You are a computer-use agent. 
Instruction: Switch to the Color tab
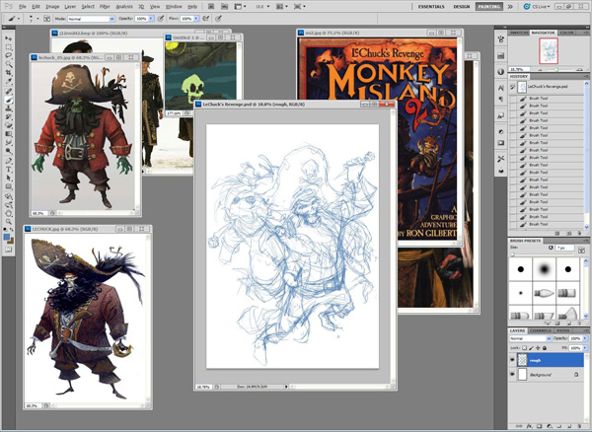566,33
